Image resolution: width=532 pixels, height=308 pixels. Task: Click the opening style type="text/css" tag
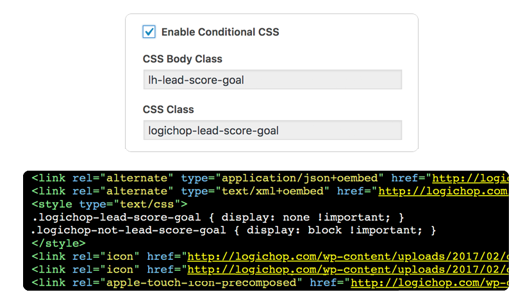[110, 204]
